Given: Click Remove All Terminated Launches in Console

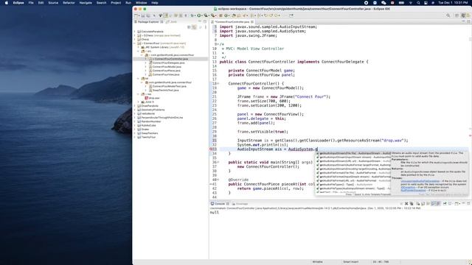Looking at the screenshot, I should click(412, 204).
